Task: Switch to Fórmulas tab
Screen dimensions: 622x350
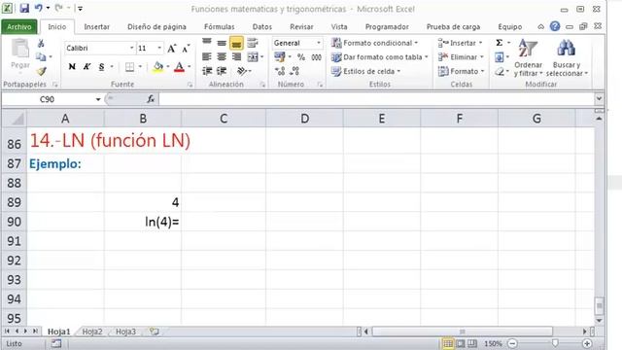Action: (219, 26)
